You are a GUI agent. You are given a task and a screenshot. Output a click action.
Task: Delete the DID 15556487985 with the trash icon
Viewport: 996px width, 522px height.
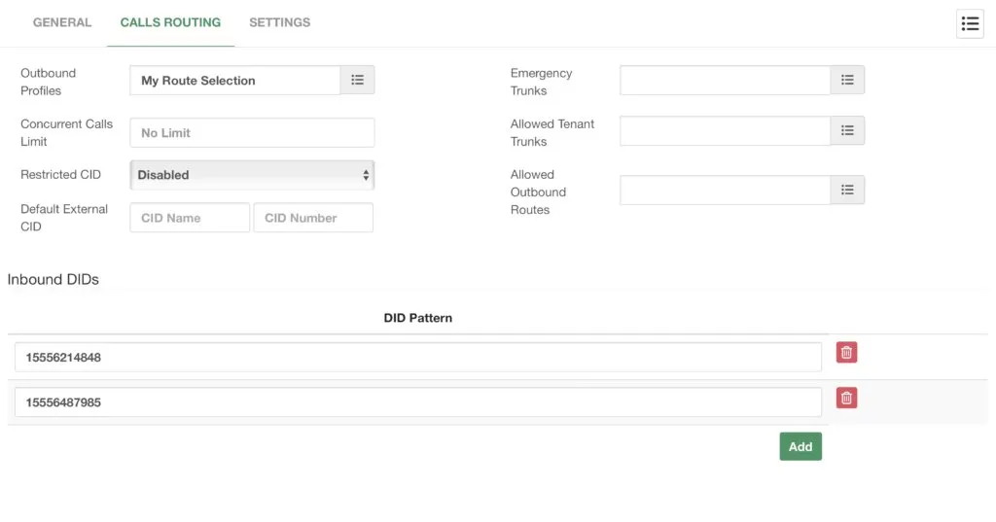coord(847,399)
